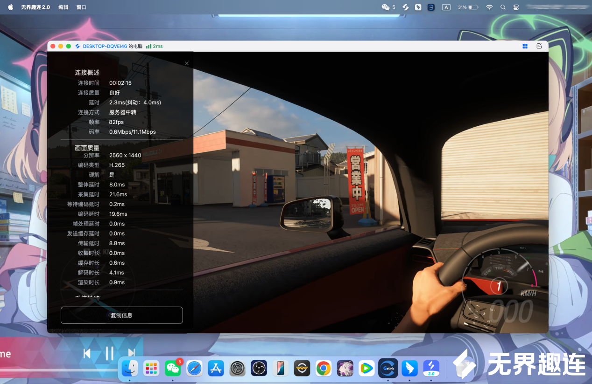Click the frame rate value 82fps
Image resolution: width=592 pixels, height=384 pixels.
[x=117, y=122]
